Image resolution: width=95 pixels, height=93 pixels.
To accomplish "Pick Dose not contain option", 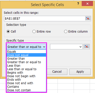I will [x=26, y=90].
